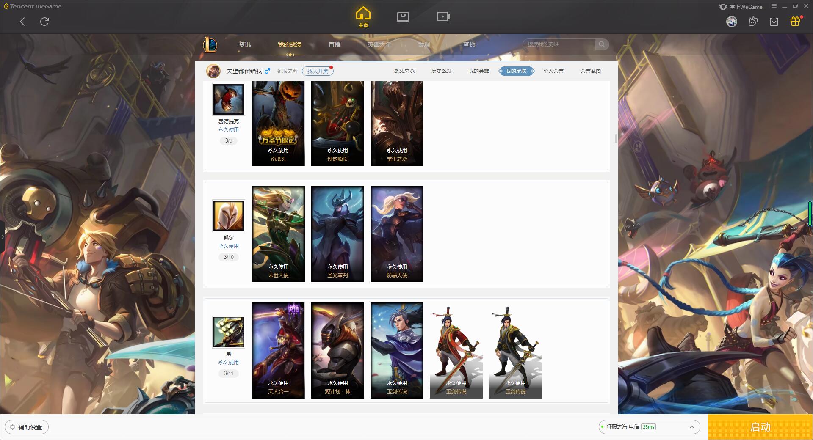Switch to the 我的战绩 tab
Image resolution: width=813 pixels, height=440 pixels.
click(x=290, y=44)
